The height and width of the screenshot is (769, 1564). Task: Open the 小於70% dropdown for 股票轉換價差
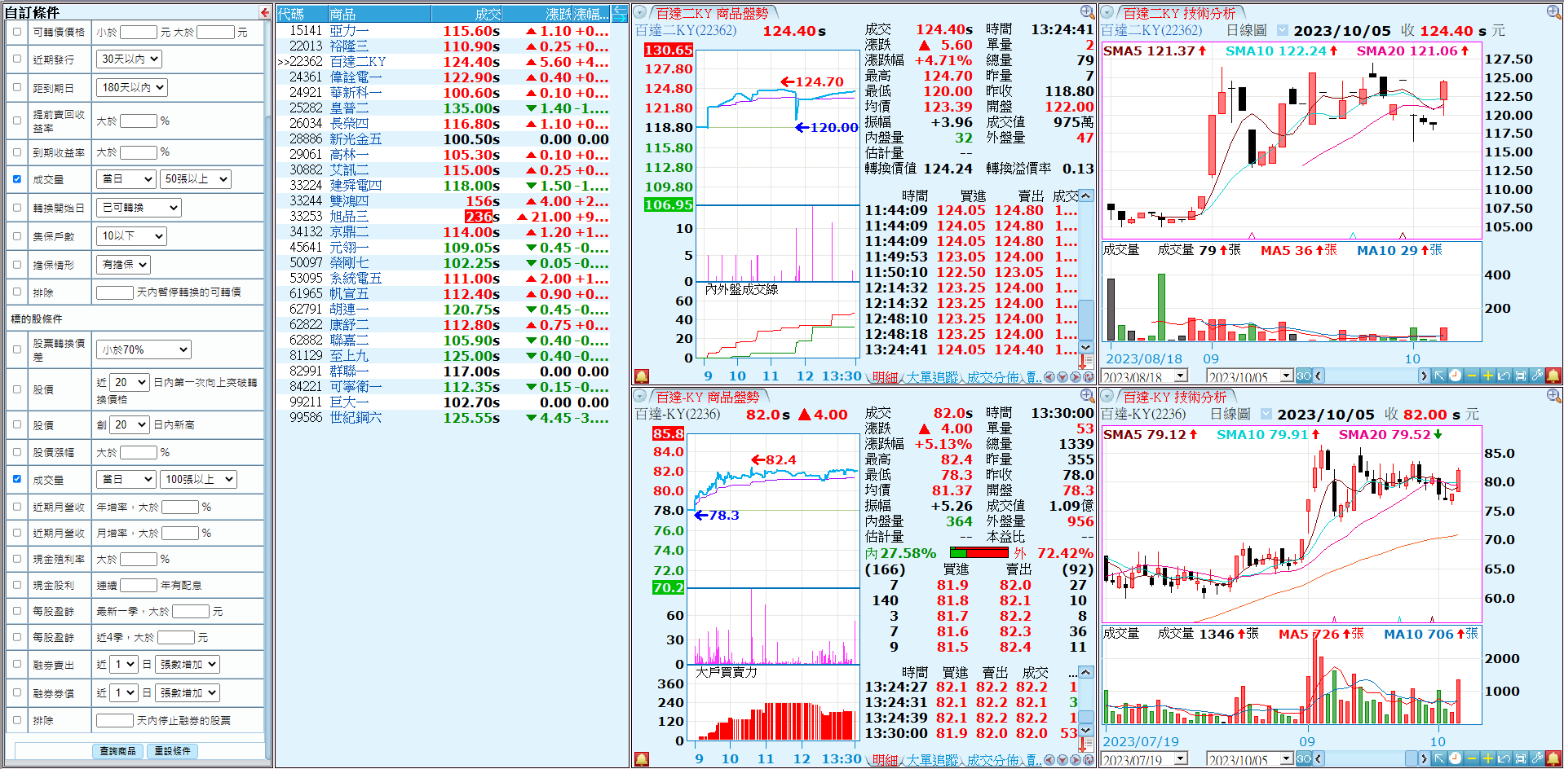pyautogui.click(x=144, y=349)
